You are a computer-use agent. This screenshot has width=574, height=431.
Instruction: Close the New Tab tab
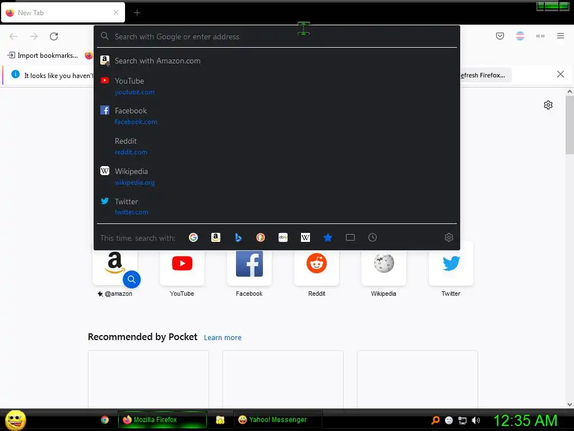(x=115, y=12)
